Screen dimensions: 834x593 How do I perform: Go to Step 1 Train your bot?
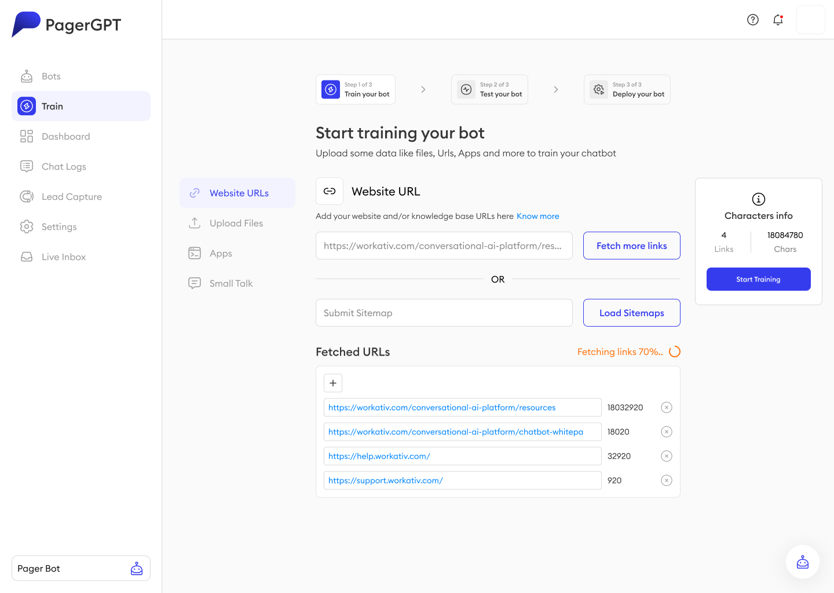356,89
